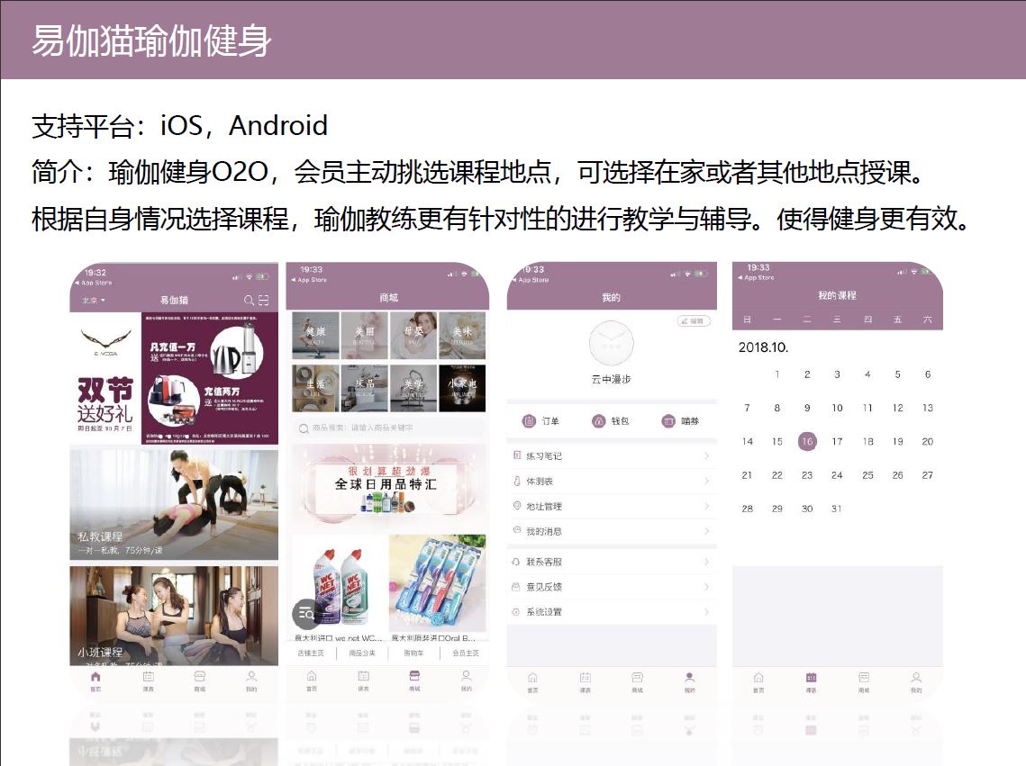
Task: Select date 1 on the calendar
Action: click(x=776, y=374)
